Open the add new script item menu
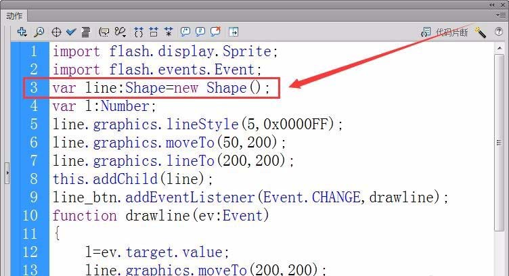The image size is (509, 276). [x=22, y=32]
